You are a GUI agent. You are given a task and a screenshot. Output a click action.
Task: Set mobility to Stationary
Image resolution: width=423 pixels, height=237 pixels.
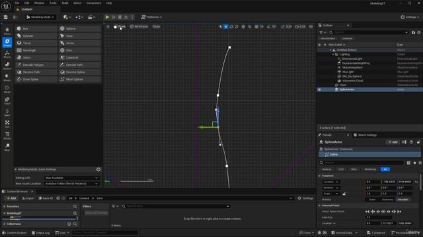coord(388,199)
